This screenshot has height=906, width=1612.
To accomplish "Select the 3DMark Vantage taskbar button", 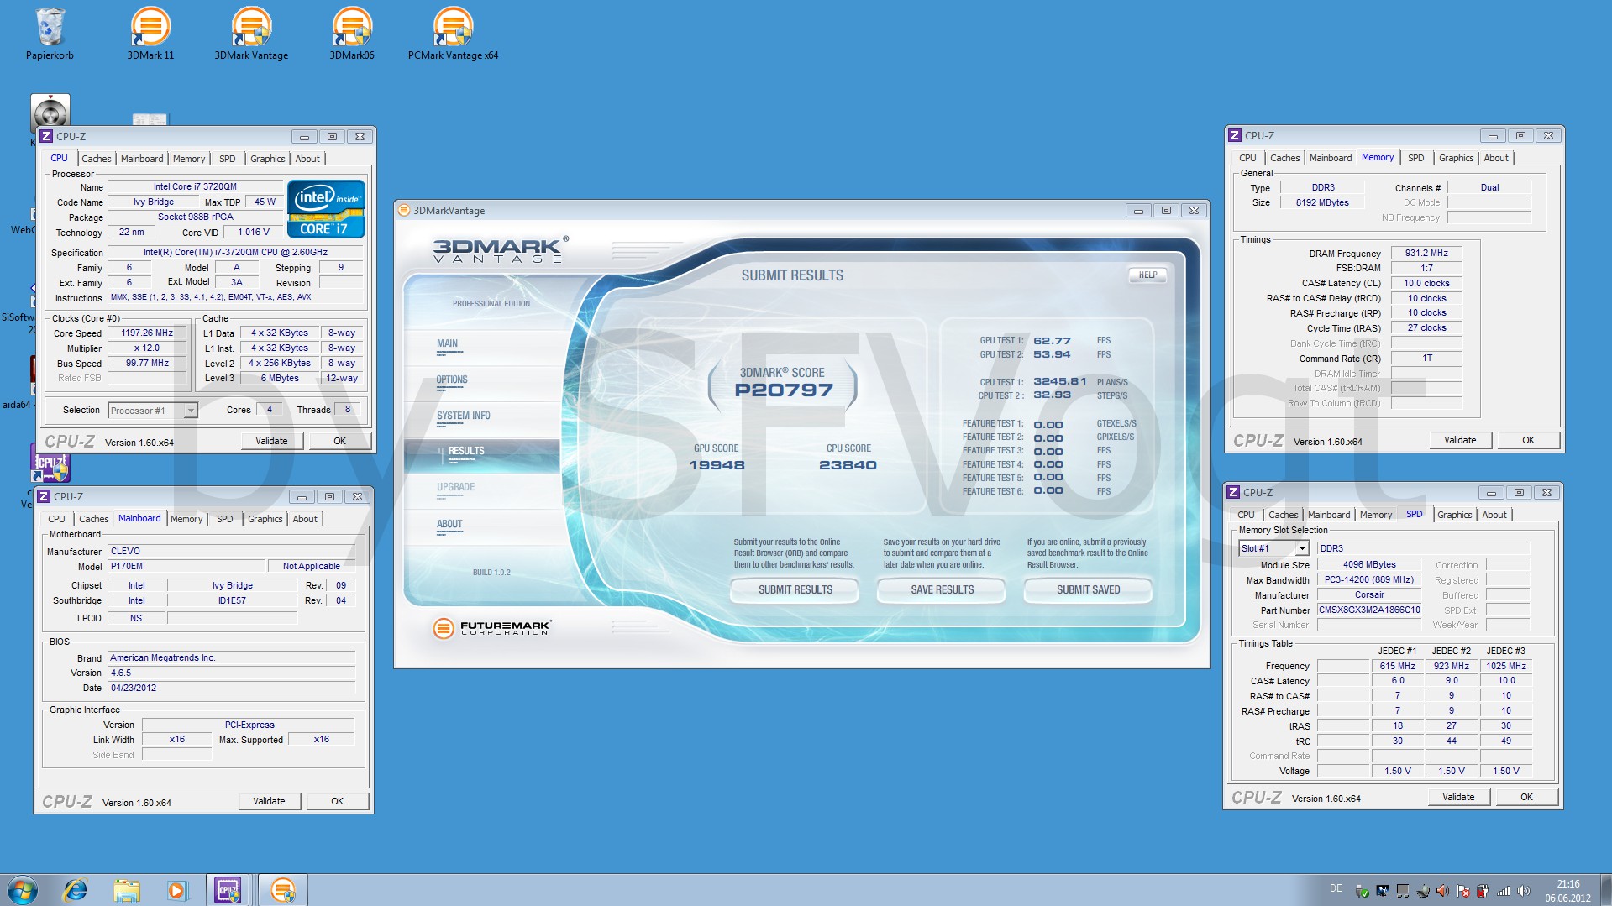I will coord(283,890).
